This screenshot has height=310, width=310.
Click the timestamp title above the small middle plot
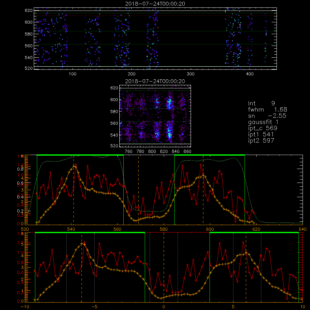[x=155, y=81]
